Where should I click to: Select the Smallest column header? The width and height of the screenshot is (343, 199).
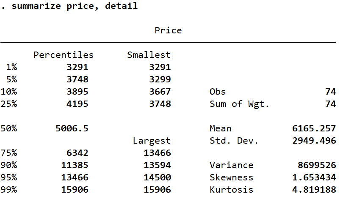(x=149, y=55)
